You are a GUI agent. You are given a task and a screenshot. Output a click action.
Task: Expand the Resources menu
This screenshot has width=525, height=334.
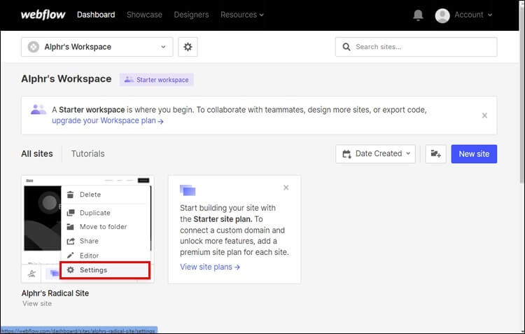pos(242,15)
